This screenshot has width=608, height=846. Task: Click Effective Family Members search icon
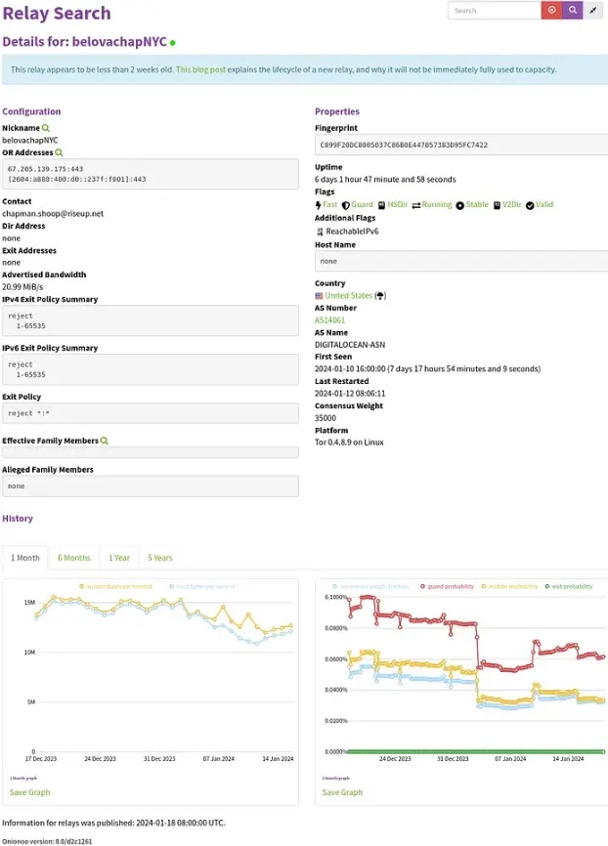[105, 441]
